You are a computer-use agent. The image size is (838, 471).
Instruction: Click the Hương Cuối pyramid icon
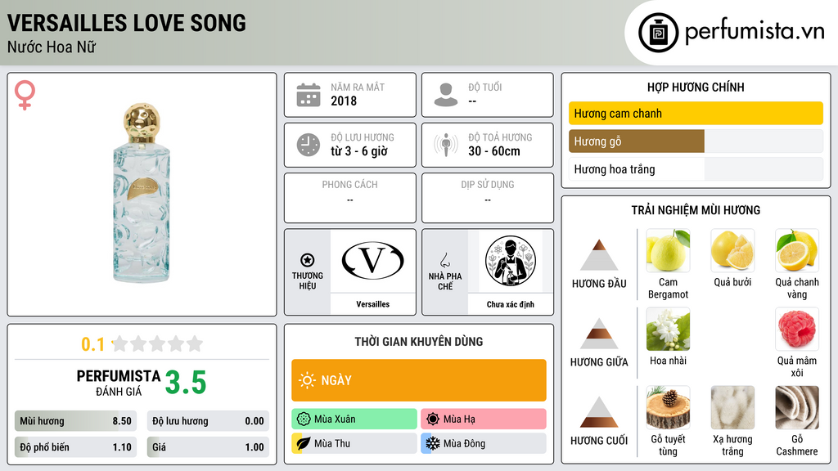[599, 412]
